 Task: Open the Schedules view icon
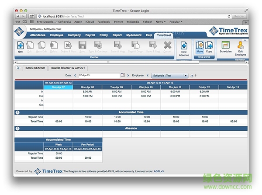225,46
